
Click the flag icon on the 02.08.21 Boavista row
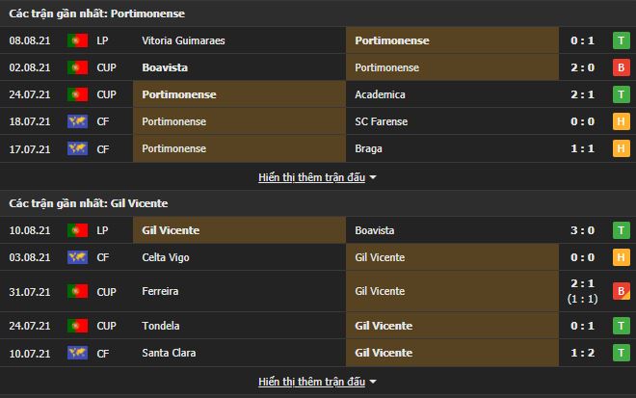click(77, 67)
